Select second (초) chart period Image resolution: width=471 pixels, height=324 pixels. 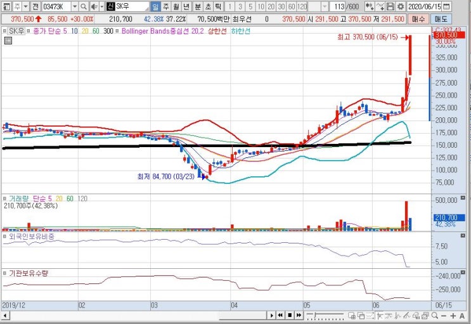[208, 6]
